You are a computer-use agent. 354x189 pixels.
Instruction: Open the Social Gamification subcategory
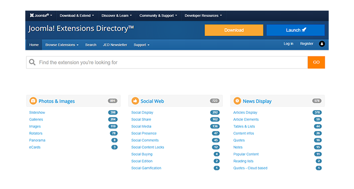click(146, 168)
